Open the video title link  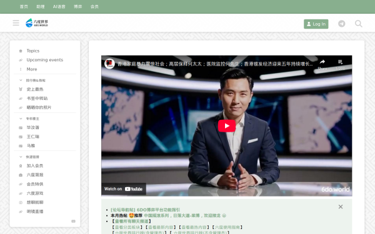[x=215, y=64]
